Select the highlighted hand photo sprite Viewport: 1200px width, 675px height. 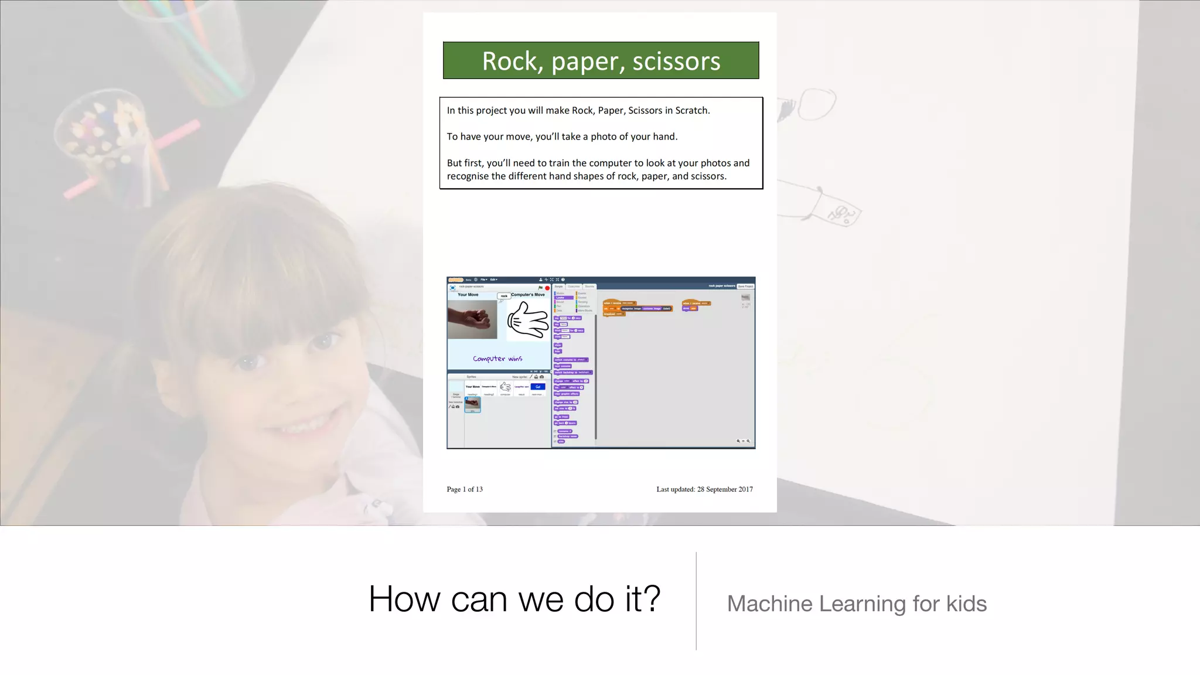[x=473, y=405]
